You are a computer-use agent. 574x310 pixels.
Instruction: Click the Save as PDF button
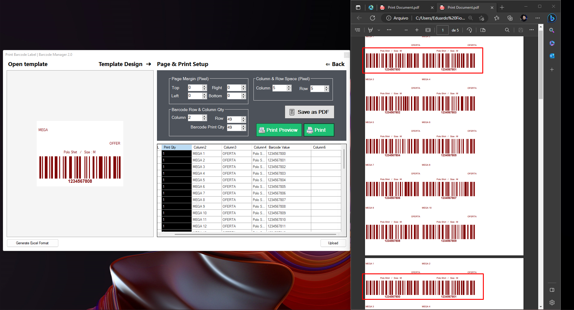309,112
